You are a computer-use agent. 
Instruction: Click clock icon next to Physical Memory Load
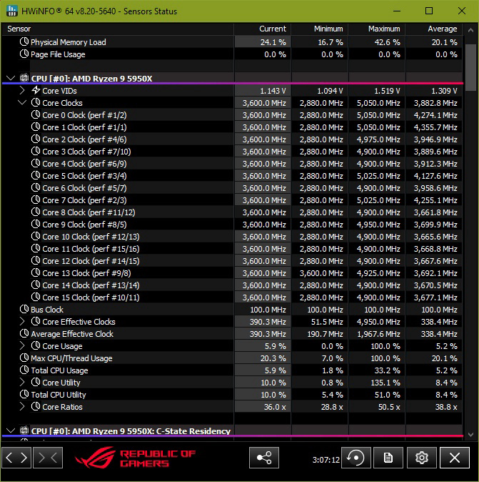point(24,41)
